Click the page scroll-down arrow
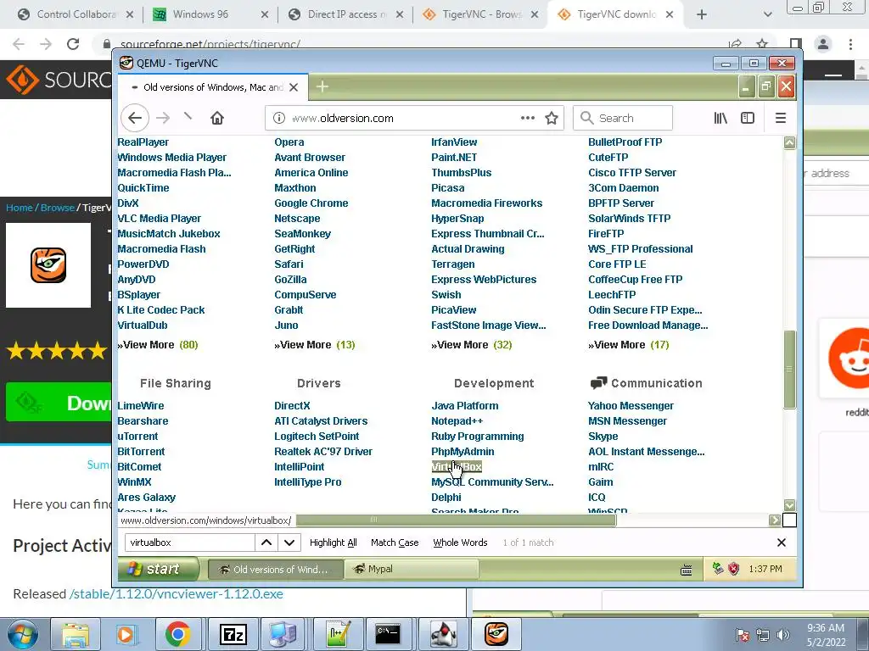 click(789, 505)
